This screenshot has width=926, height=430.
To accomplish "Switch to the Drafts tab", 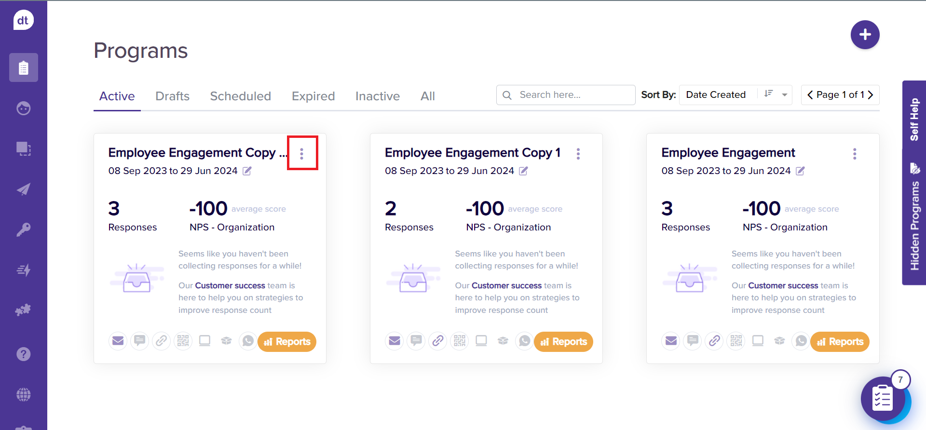I will tap(172, 96).
